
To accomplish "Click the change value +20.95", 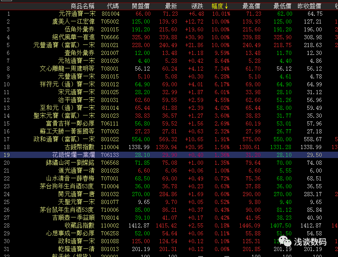I will [194, 147].
